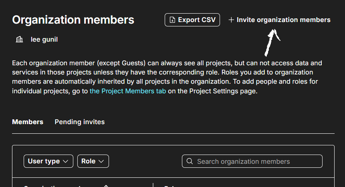345x187 pixels.
Task: Click the chevron on the User type filter
Action: (65, 161)
